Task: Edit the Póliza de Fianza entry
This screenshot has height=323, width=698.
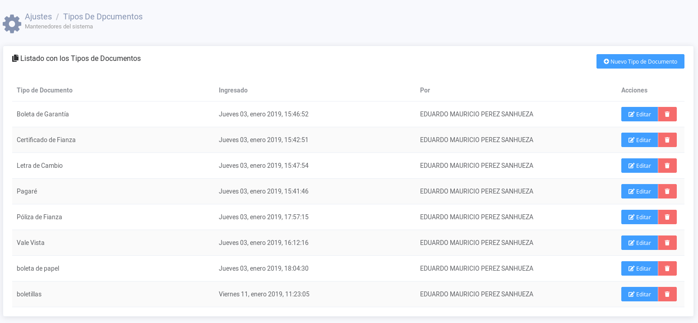Action: click(x=639, y=217)
